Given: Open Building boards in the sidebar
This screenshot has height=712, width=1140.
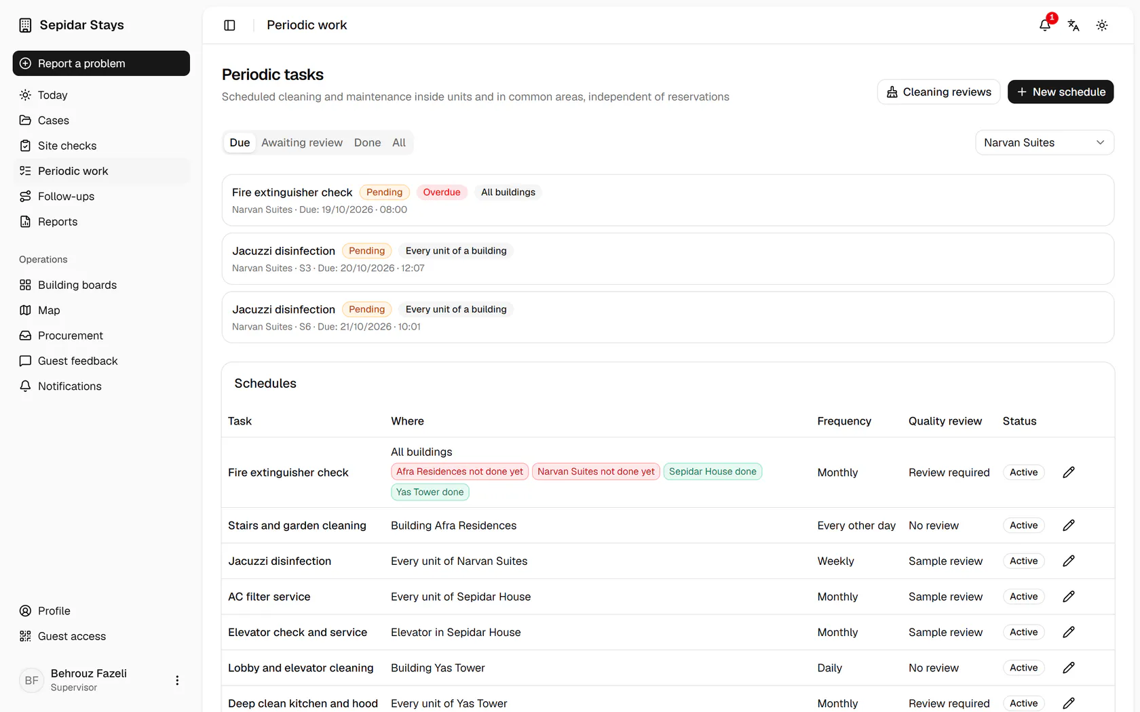Looking at the screenshot, I should (101, 285).
